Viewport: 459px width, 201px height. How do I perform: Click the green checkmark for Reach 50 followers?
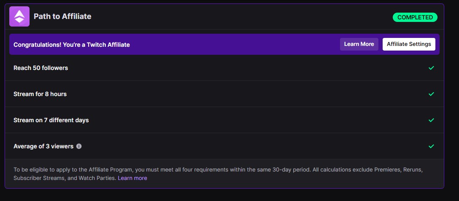(x=431, y=68)
